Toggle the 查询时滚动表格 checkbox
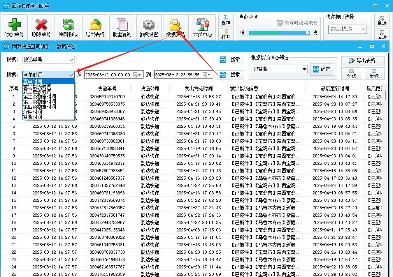Screen dimensions: 393x277 [x=280, y=23]
